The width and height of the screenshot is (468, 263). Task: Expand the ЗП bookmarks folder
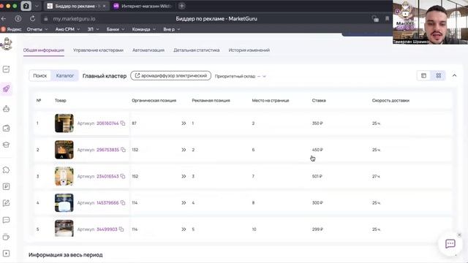click(x=93, y=29)
